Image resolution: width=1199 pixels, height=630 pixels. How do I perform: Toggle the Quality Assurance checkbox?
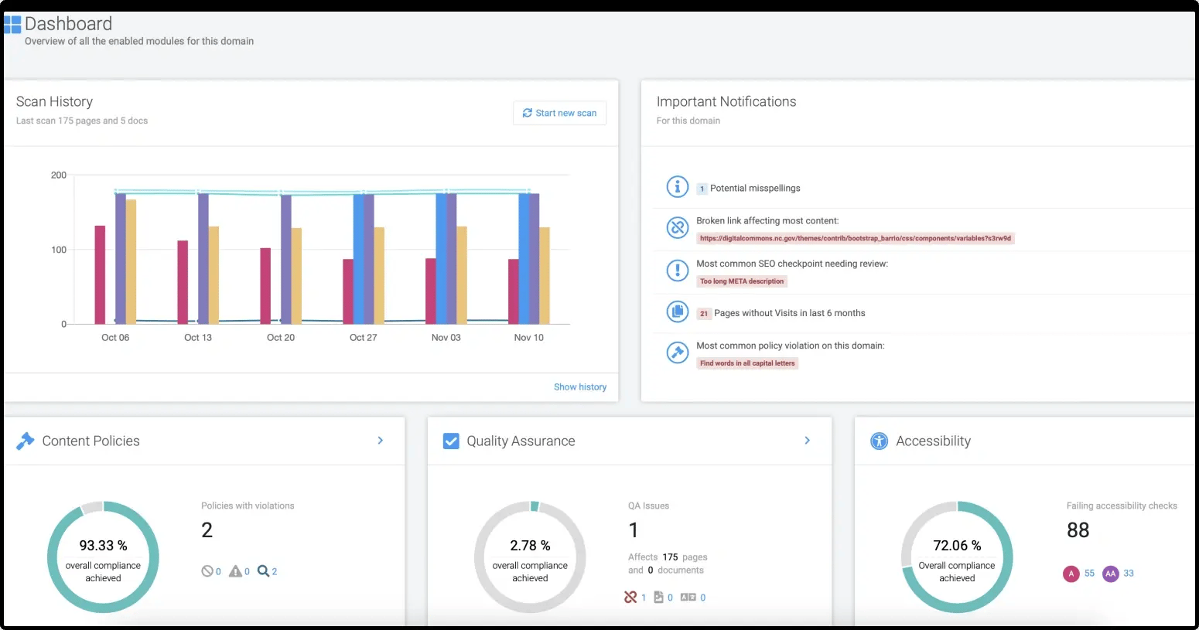450,441
